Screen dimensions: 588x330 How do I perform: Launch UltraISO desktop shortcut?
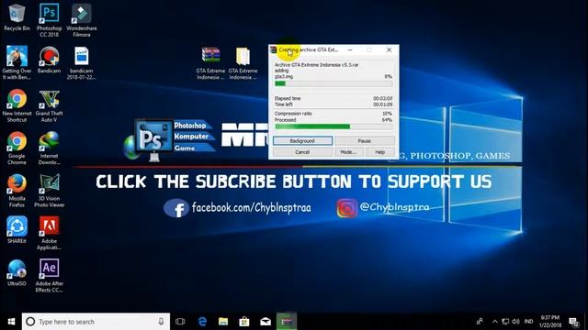point(17,272)
